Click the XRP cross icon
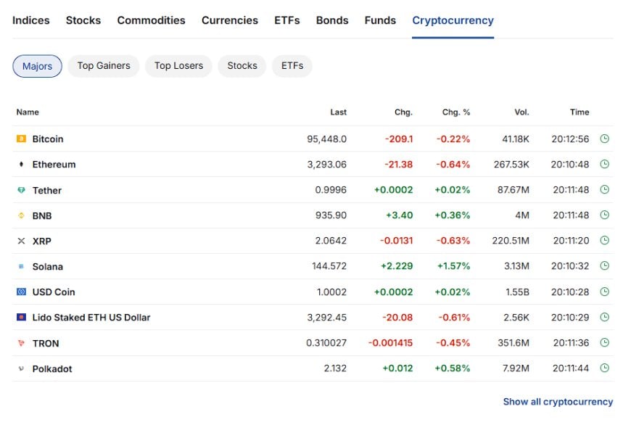This screenshot has height=425, width=631. (x=21, y=241)
